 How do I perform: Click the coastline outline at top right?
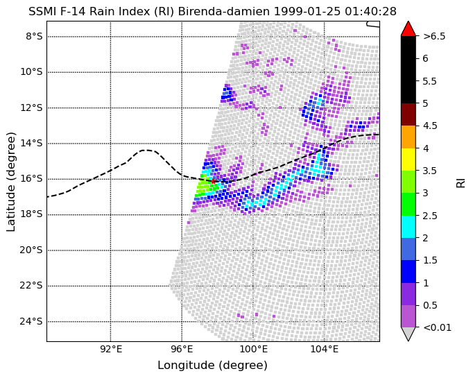[373, 24]
